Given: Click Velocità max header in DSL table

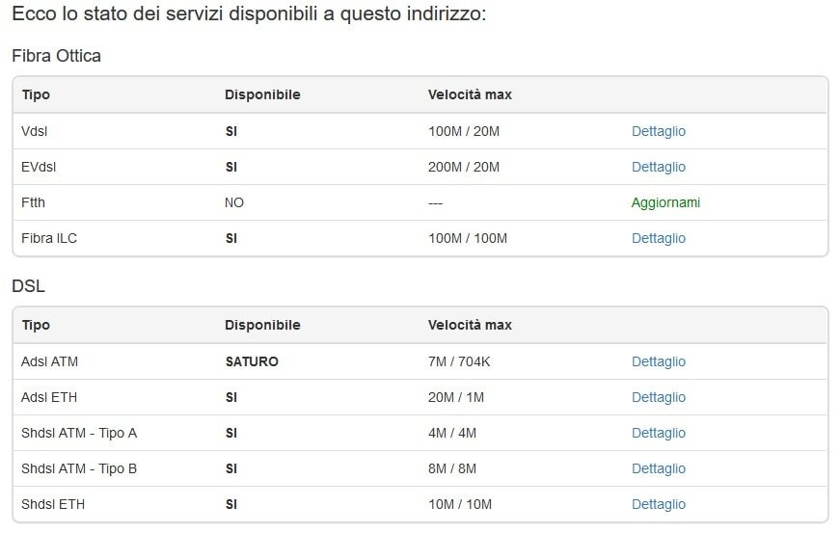Looking at the screenshot, I should [470, 325].
